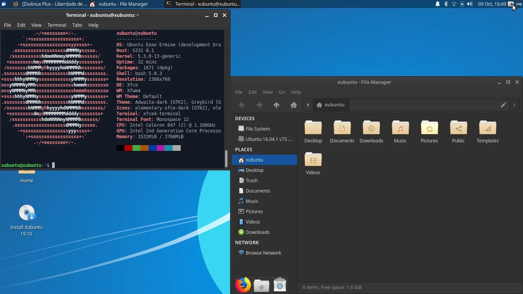Select Desktop folder icon in file view
The height and width of the screenshot is (294, 523).
click(x=313, y=127)
